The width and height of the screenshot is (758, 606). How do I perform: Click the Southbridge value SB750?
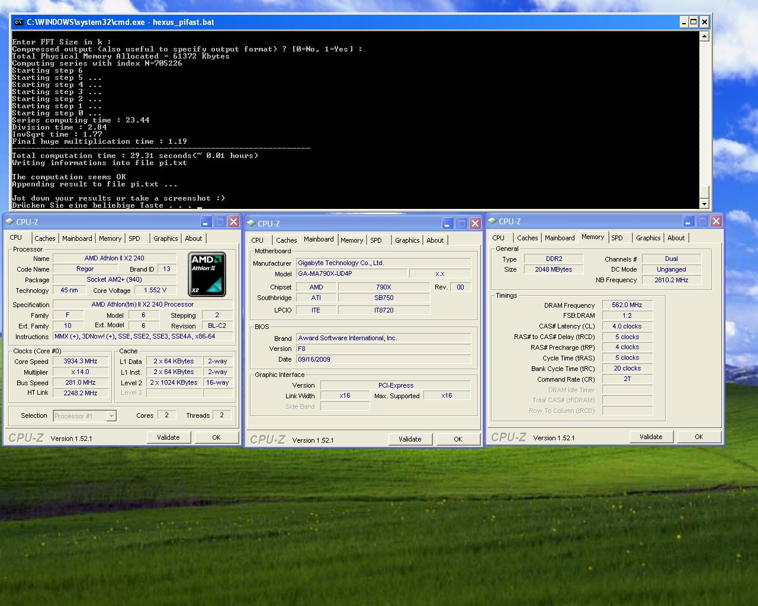[384, 298]
